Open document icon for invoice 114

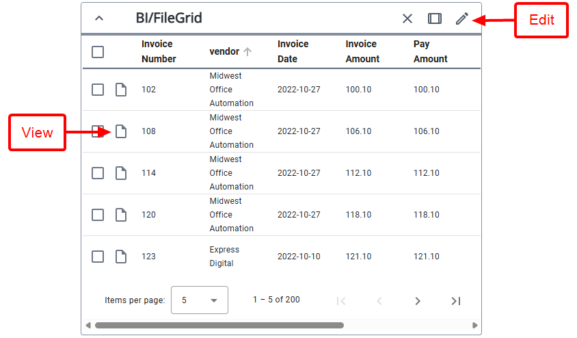pos(121,173)
